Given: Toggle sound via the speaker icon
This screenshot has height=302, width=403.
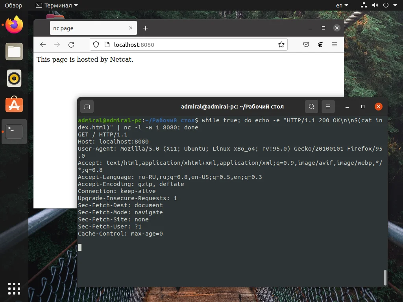Looking at the screenshot, I should click(x=375, y=5).
